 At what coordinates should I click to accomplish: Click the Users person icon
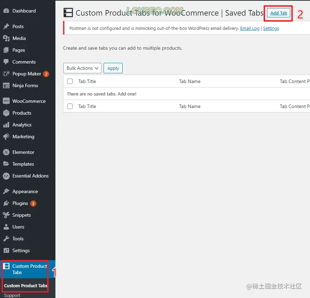tap(6, 227)
